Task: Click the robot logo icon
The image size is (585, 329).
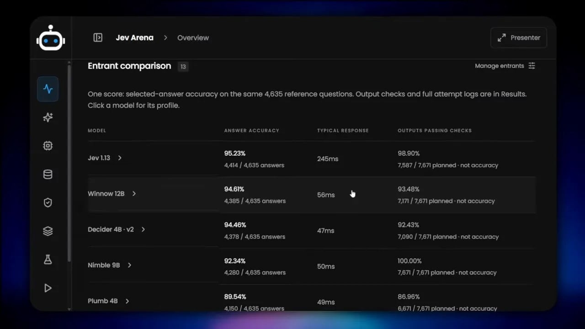Action: pyautogui.click(x=51, y=38)
